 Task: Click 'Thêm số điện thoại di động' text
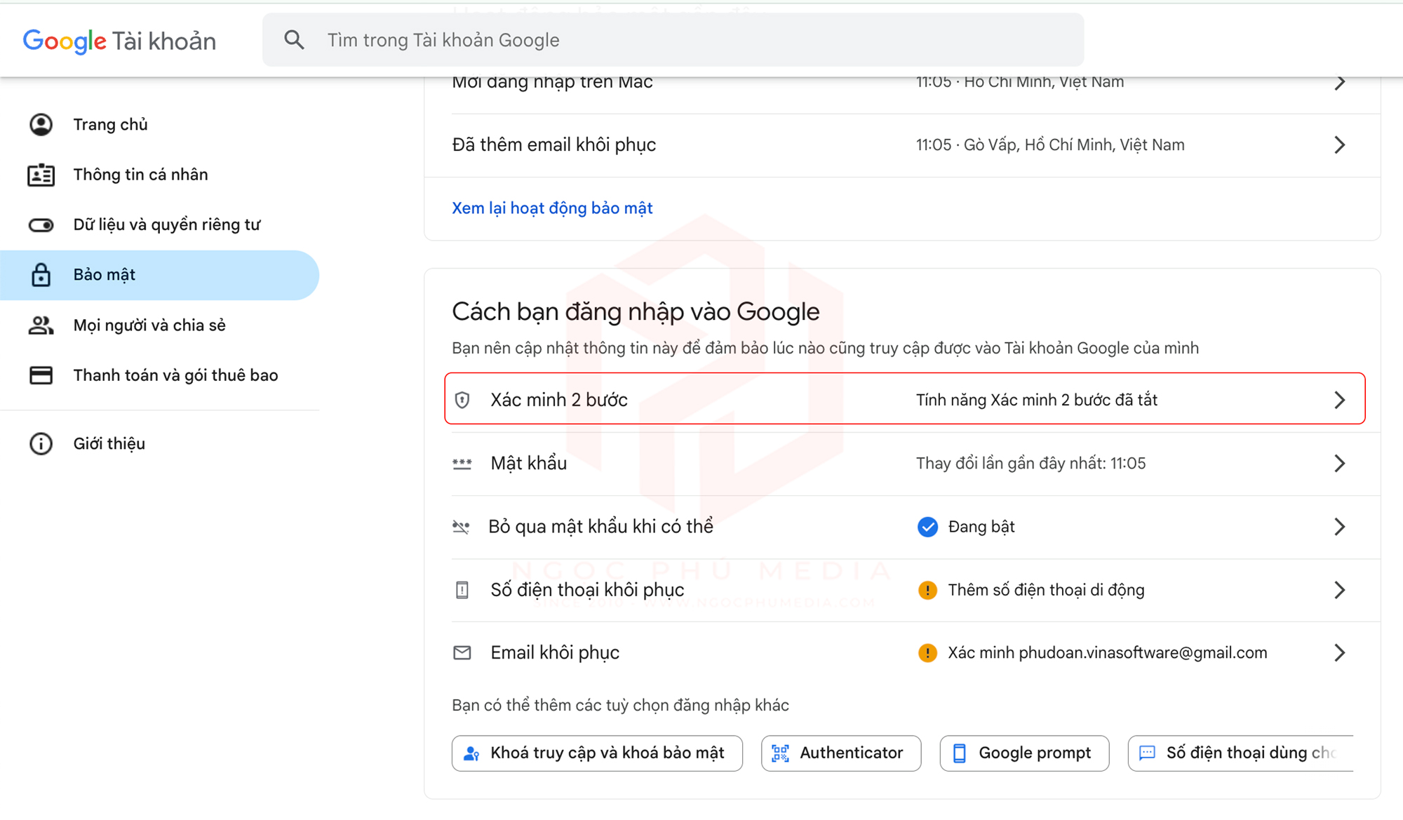tap(1046, 590)
